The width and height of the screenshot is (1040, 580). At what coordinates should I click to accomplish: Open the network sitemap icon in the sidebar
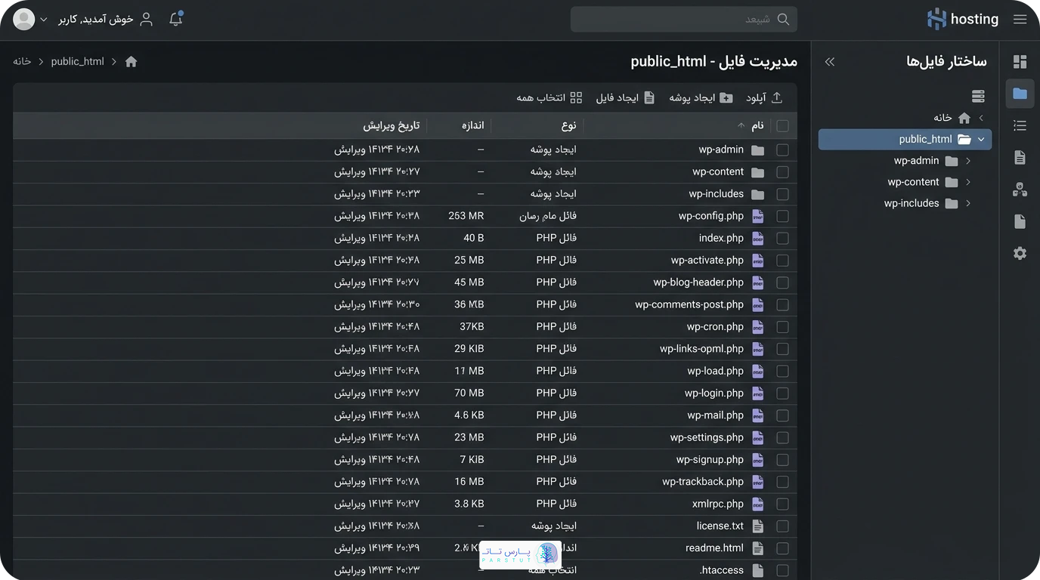click(1020, 190)
